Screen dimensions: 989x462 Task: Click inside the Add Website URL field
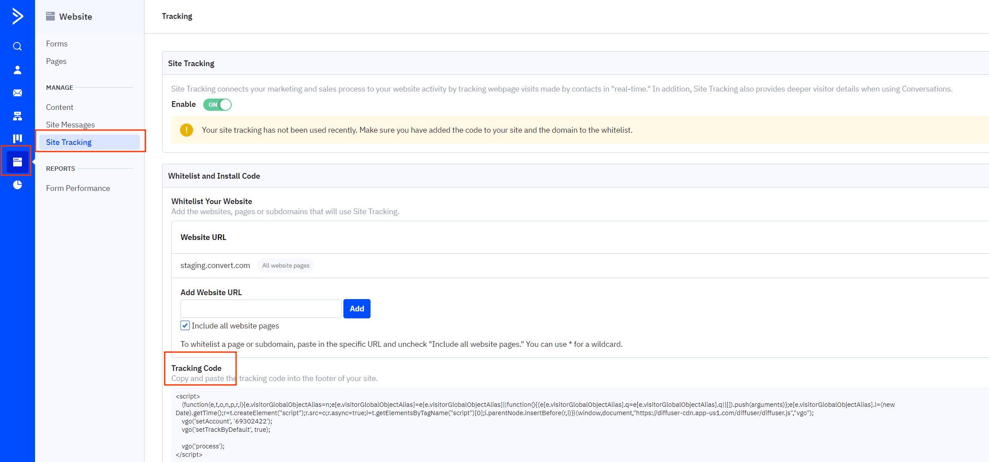260,308
